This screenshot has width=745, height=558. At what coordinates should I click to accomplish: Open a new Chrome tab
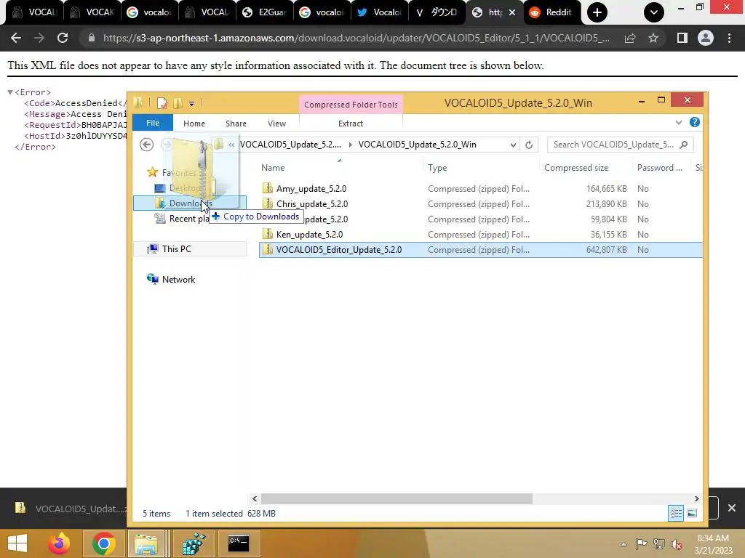coord(597,12)
